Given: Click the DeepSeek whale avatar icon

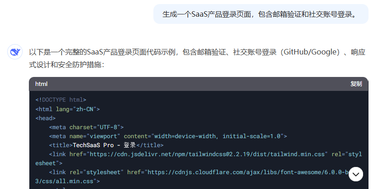Looking at the screenshot, I should coord(15,52).
